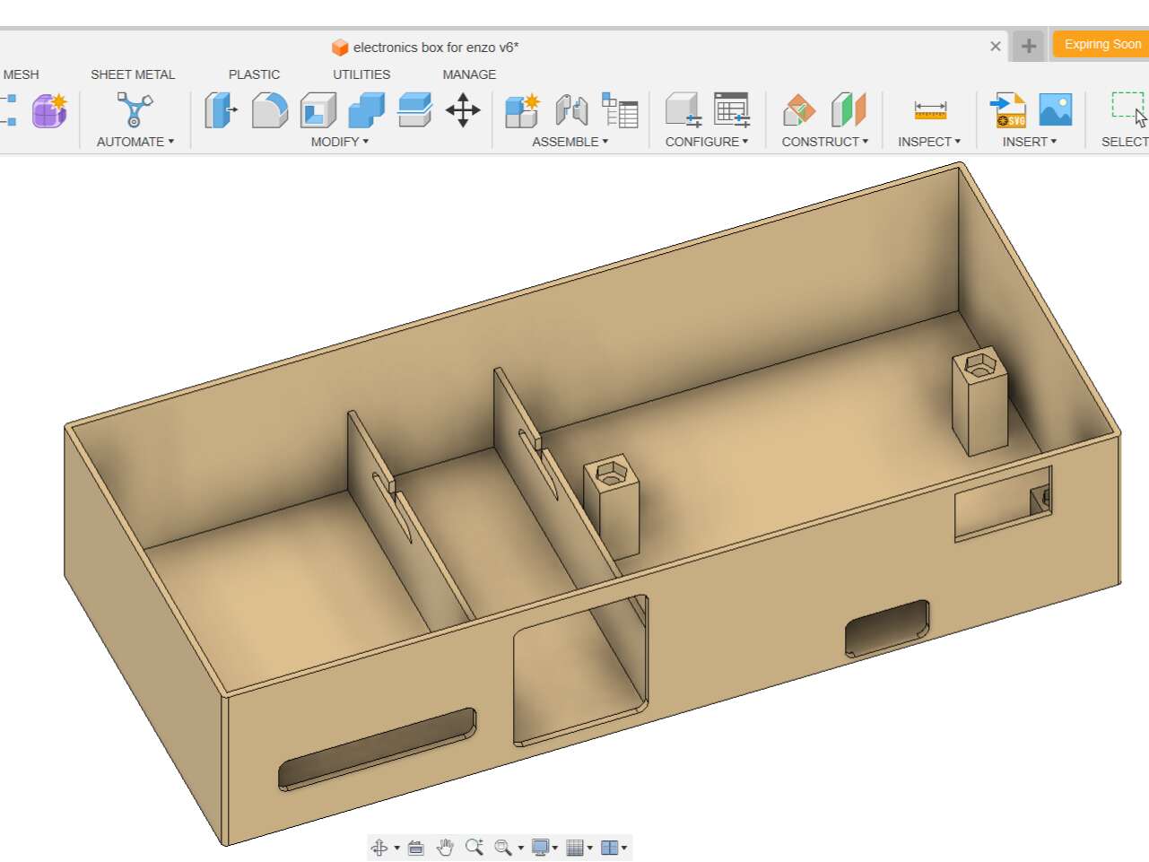The width and height of the screenshot is (1149, 862).
Task: Select the Move/Copy tool
Action: (x=463, y=110)
